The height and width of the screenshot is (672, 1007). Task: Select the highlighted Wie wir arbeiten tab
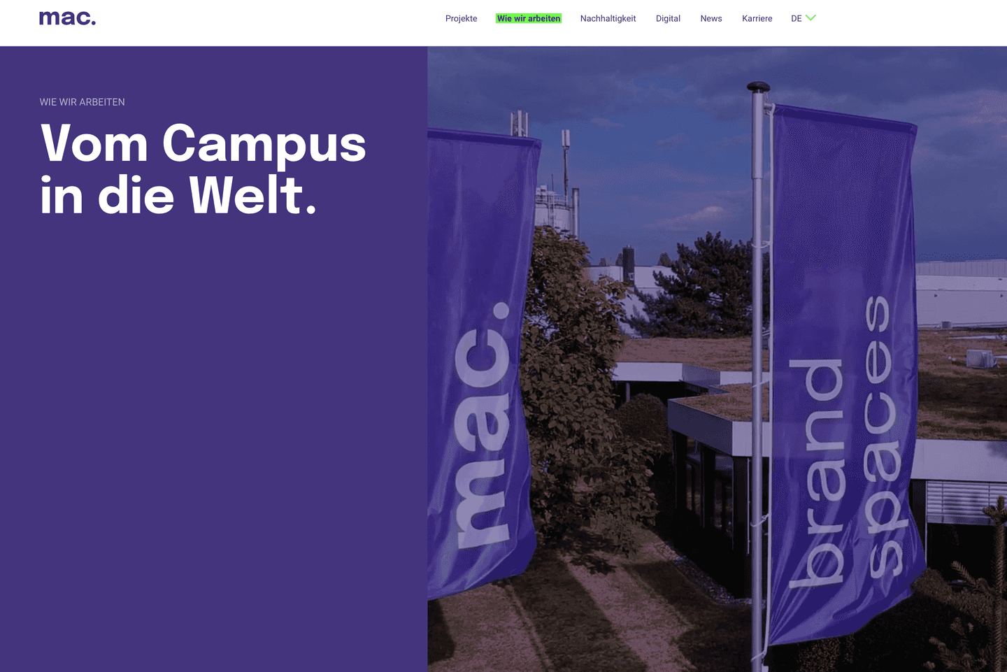point(529,19)
